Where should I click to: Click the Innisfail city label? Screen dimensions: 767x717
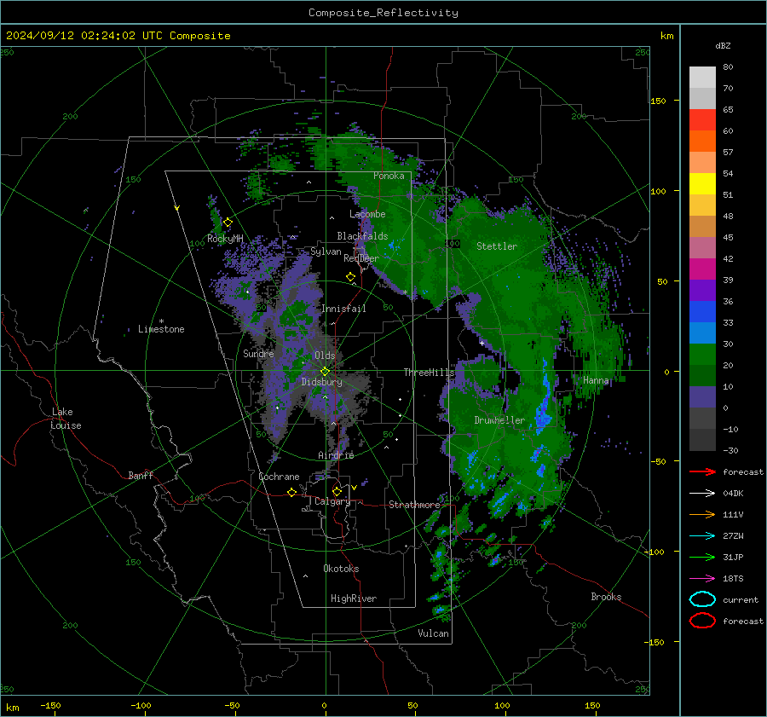click(x=343, y=309)
